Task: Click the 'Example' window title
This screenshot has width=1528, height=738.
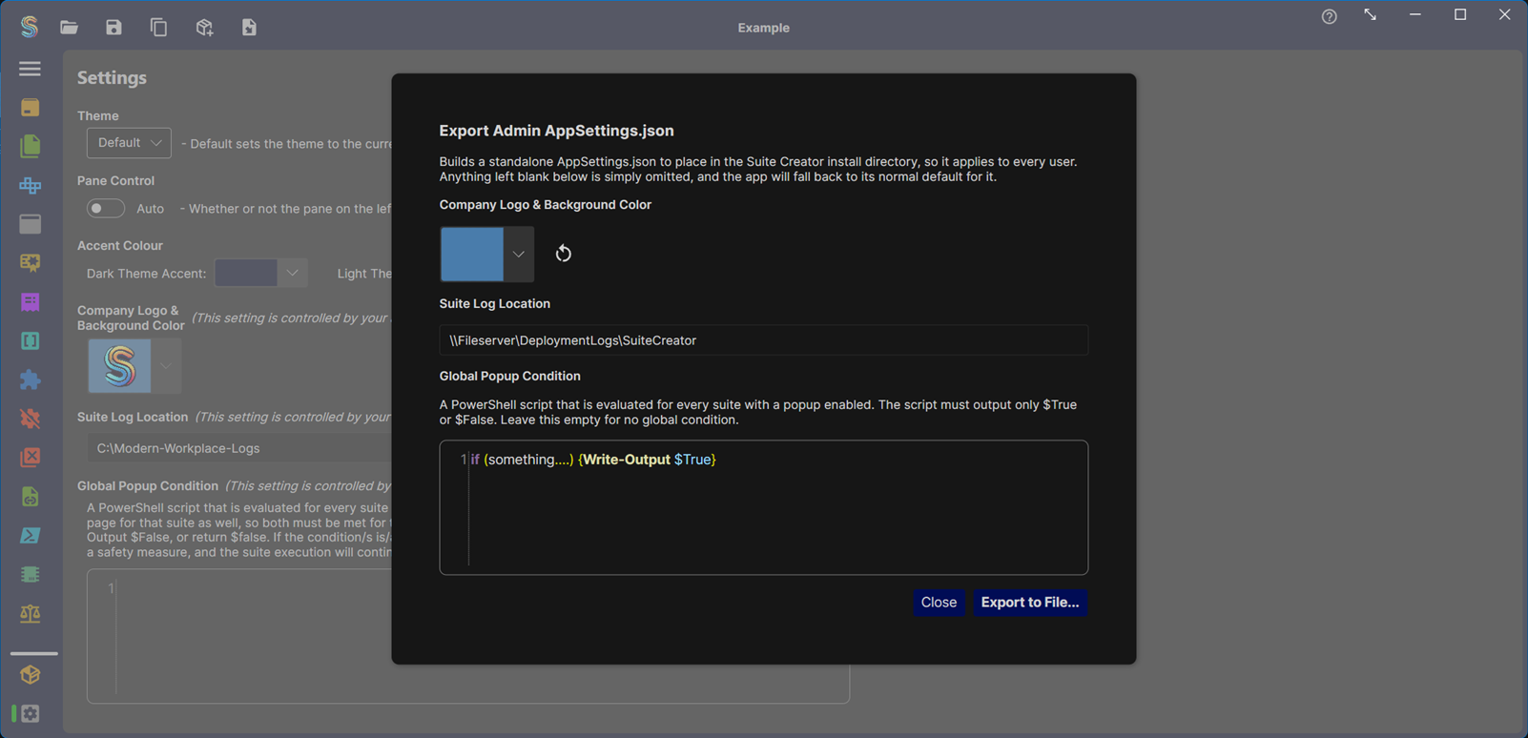Action: 763,28
